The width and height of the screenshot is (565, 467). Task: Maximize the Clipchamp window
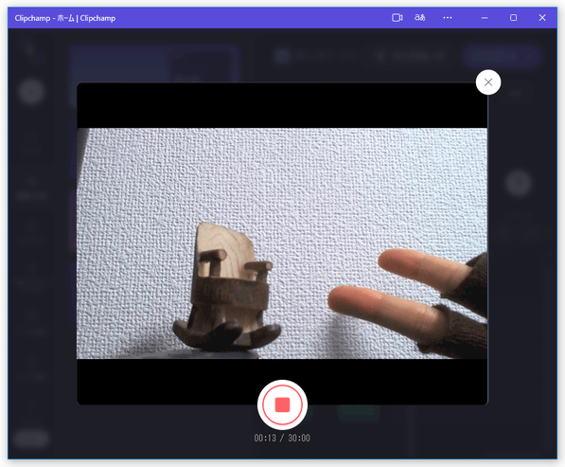tap(514, 18)
